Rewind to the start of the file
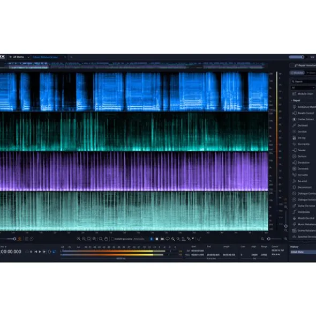This screenshot has width=316, height=317. coord(35,252)
